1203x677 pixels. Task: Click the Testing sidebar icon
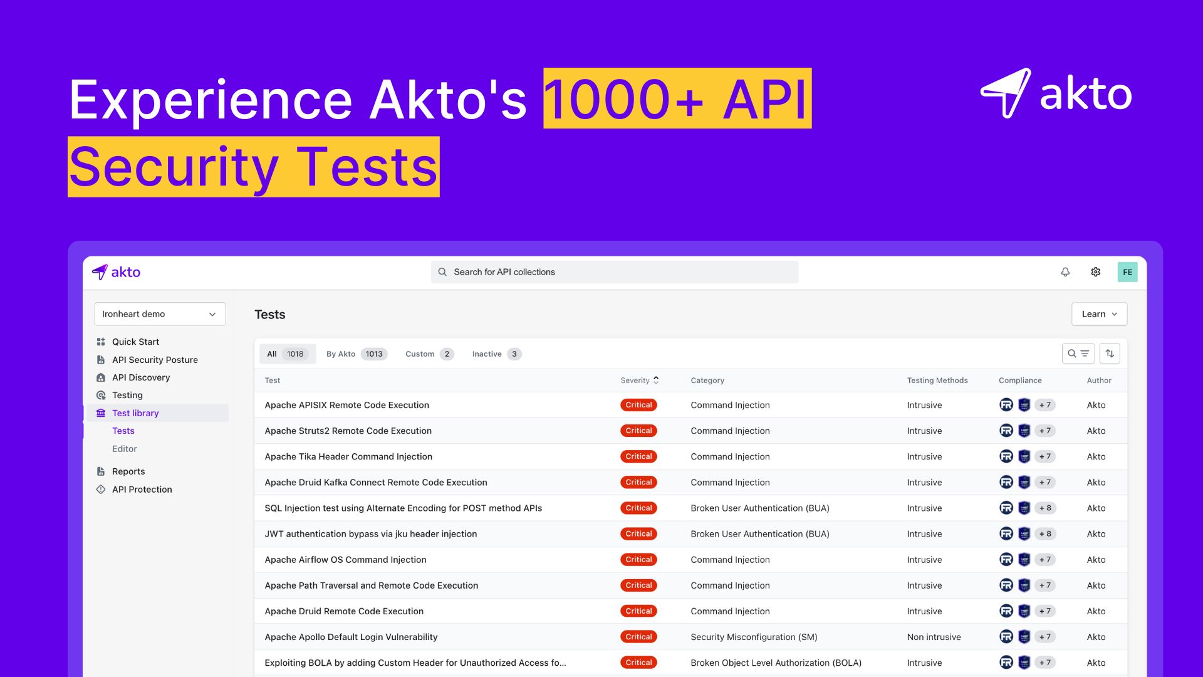(x=101, y=395)
